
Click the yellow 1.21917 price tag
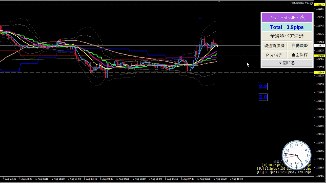pos(319,5)
